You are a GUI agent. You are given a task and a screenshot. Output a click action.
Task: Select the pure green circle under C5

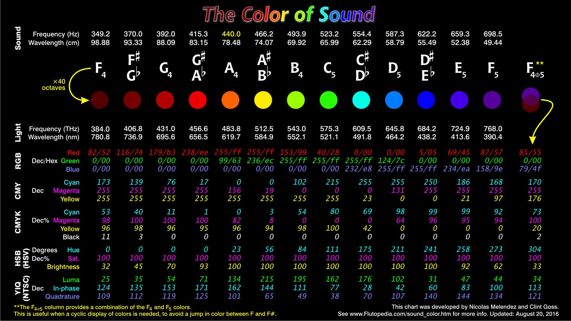tap(329, 100)
